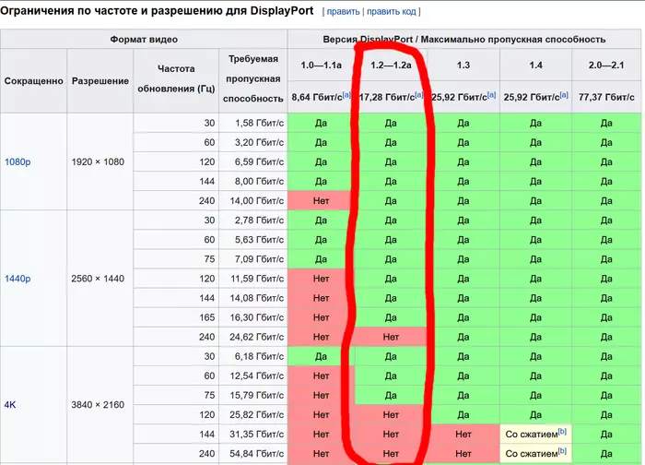Click "Нет" under 1.3 in the 31,35 Гбит/с row
645x465 pixels.
[463, 435]
